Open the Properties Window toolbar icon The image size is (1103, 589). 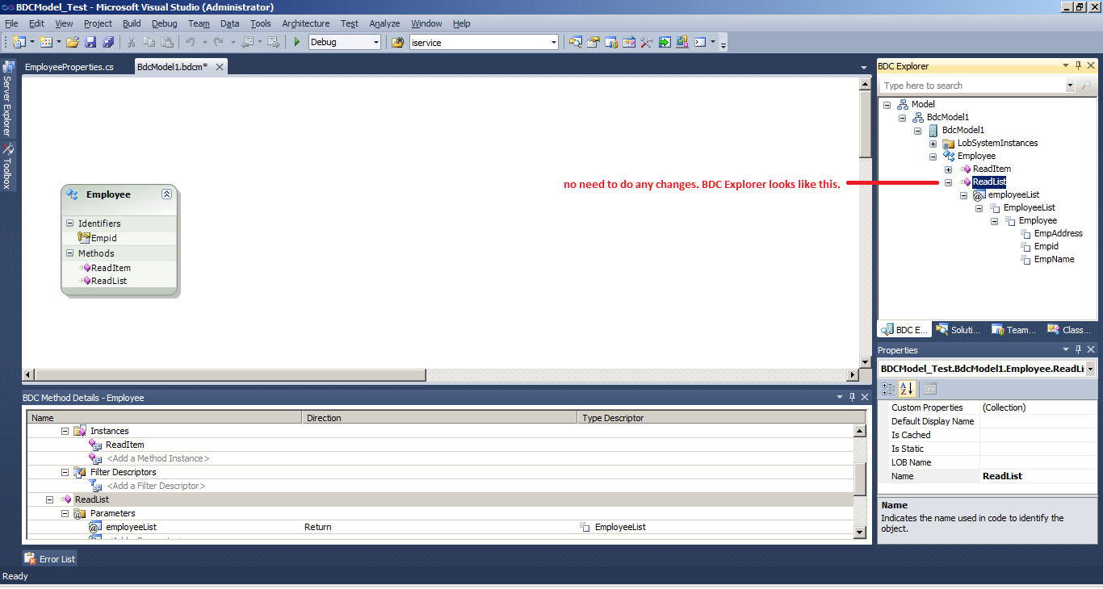pyautogui.click(x=593, y=42)
